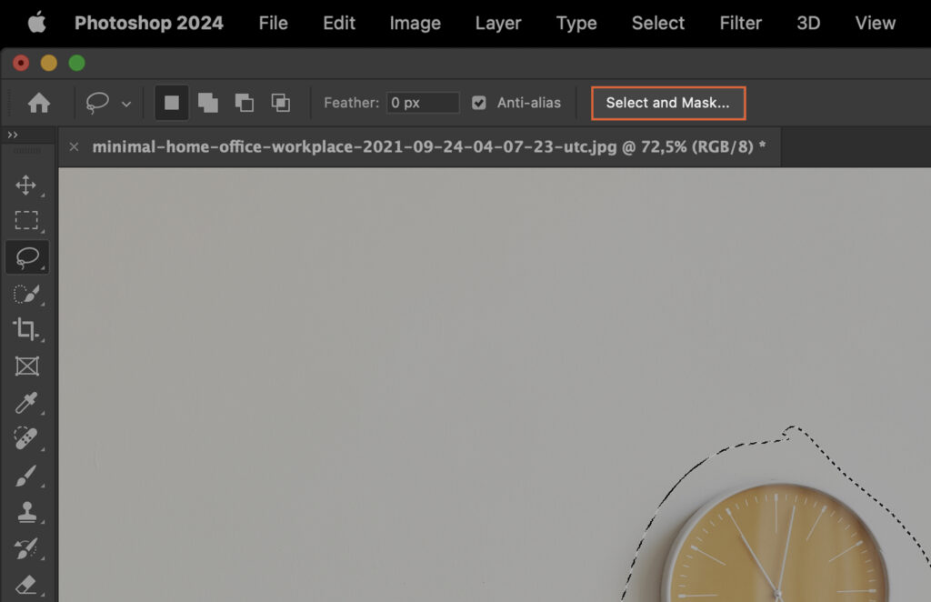
Task: Activate the Object Selection tool
Action: (27, 293)
